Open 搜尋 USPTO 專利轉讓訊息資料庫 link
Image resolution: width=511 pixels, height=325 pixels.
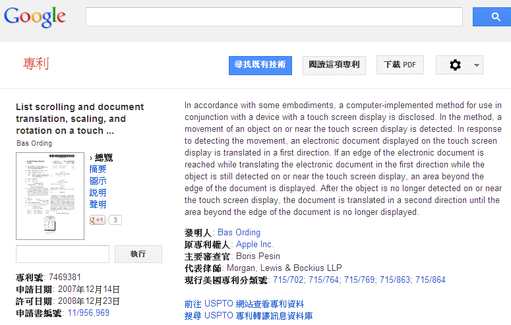point(249,316)
